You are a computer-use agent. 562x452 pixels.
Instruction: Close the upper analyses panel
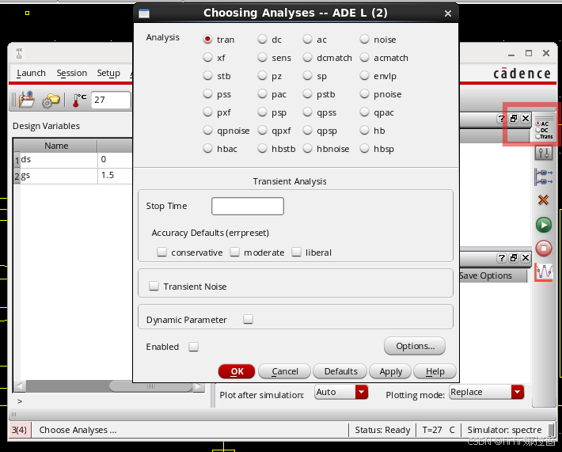tap(526, 119)
